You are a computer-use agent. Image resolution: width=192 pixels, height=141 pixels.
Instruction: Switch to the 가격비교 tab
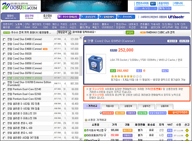tap(92, 106)
